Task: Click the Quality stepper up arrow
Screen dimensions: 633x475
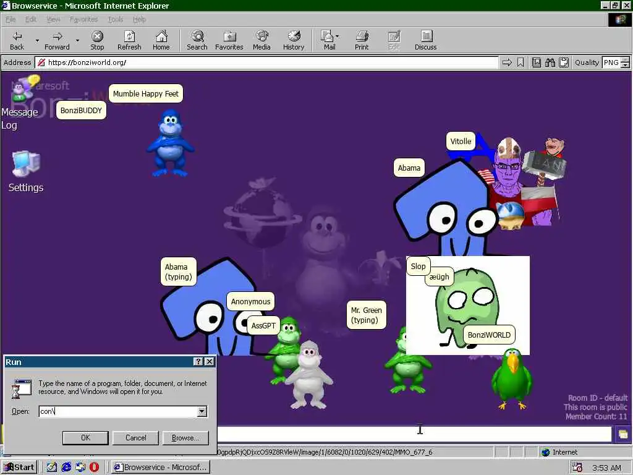Action: (x=626, y=60)
